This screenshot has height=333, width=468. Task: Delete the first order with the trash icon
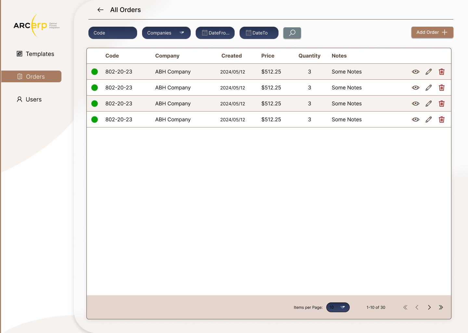tap(442, 72)
